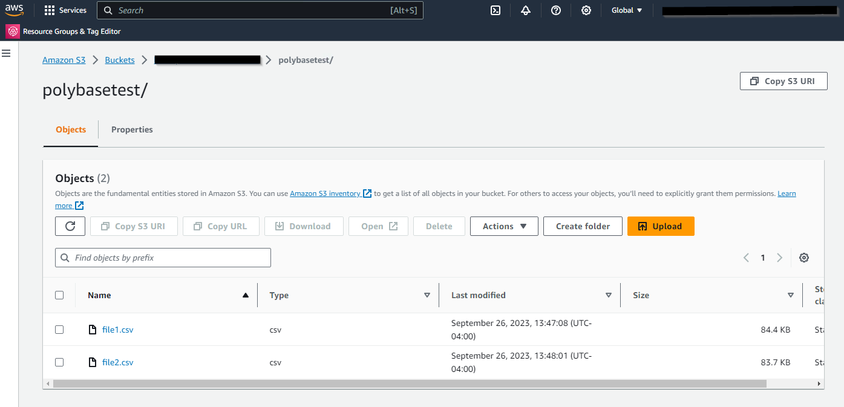Image resolution: width=844 pixels, height=407 pixels.
Task: Select the checkbox for file1.csv
Action: point(59,330)
